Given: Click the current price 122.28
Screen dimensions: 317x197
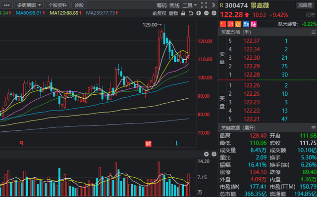Looking at the screenshot, I should click(231, 15).
